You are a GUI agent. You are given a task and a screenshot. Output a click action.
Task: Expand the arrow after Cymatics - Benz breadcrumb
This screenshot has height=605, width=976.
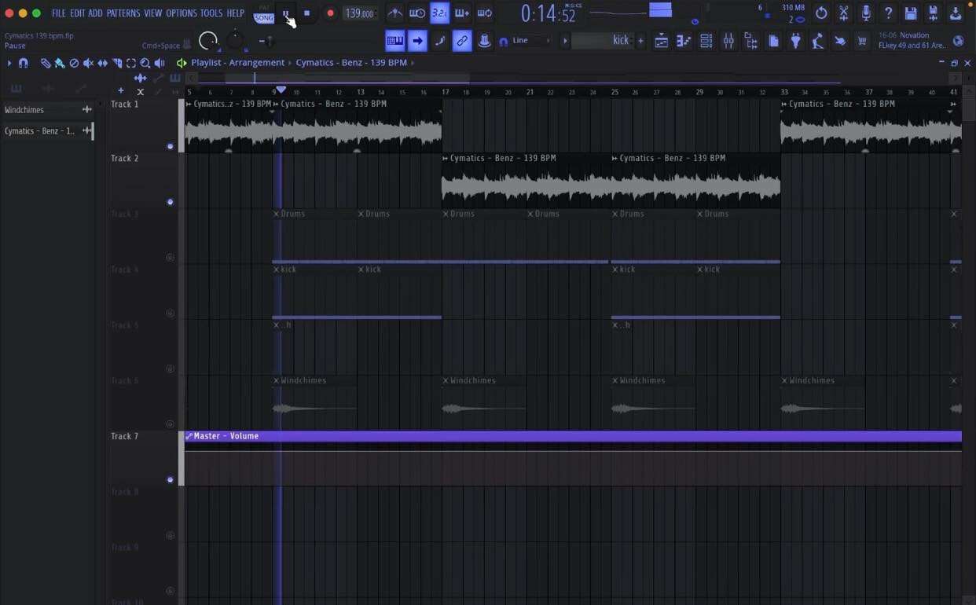pyautogui.click(x=413, y=63)
